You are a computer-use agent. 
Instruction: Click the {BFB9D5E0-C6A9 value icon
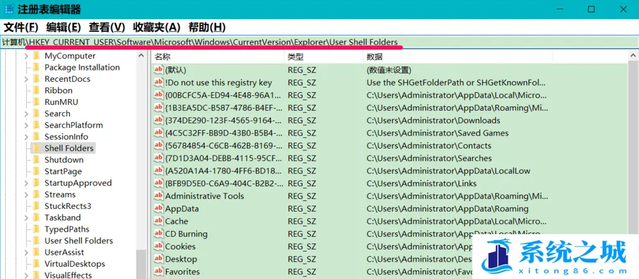pos(158,184)
